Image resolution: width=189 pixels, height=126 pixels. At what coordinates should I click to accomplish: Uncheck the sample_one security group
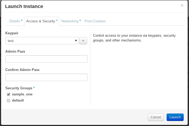coord(9,94)
